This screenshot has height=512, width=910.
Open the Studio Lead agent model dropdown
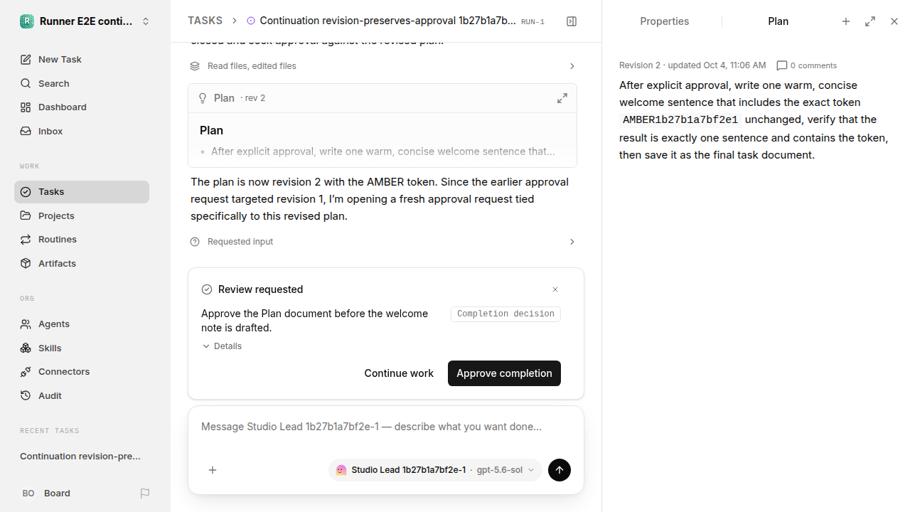(x=435, y=470)
